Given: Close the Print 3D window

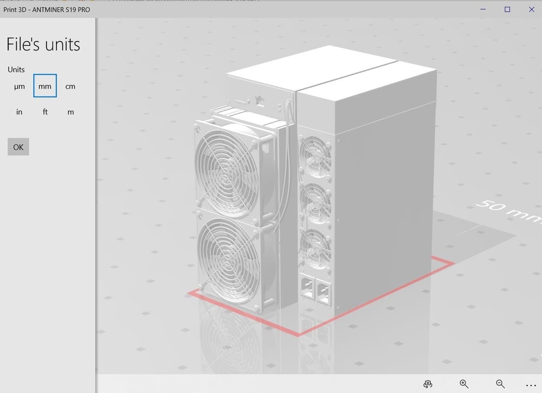Looking at the screenshot, I should coord(532,9).
